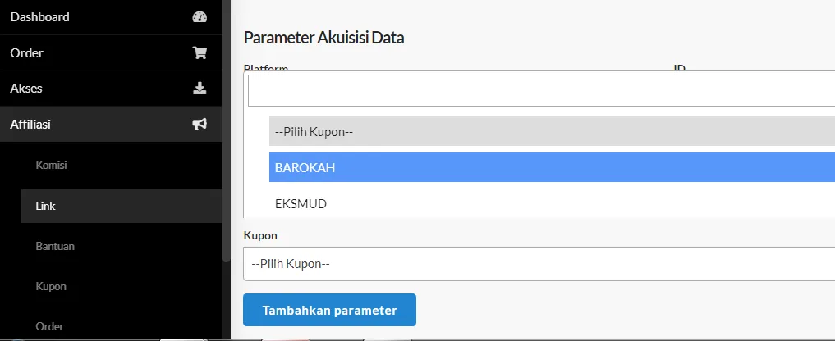Select the Link submenu item
This screenshot has height=341, width=835.
[46, 206]
